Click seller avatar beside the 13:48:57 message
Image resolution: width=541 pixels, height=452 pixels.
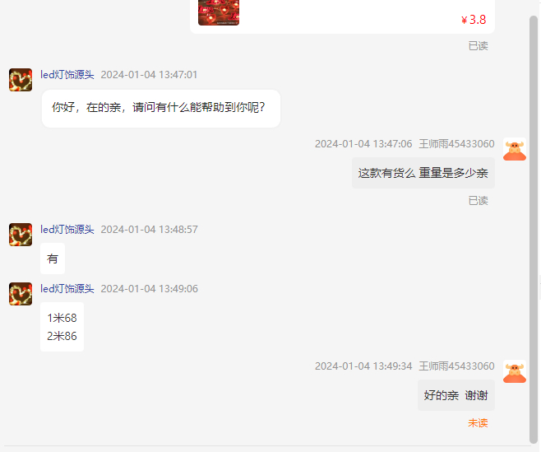click(21, 235)
